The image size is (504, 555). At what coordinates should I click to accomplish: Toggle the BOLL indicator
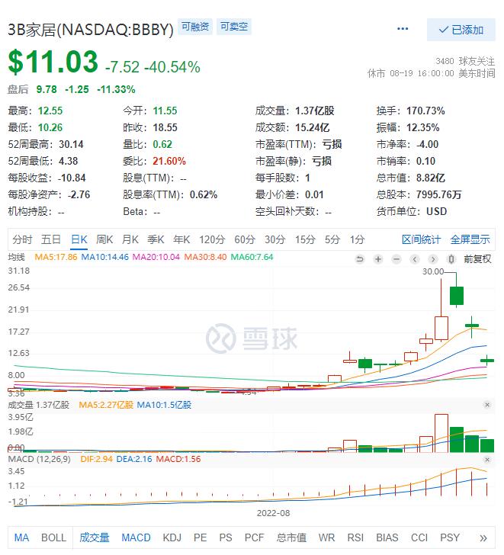54,537
